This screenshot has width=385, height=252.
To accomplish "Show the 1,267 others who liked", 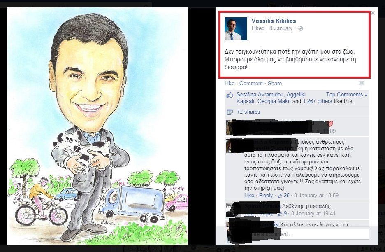I will (317, 101).
